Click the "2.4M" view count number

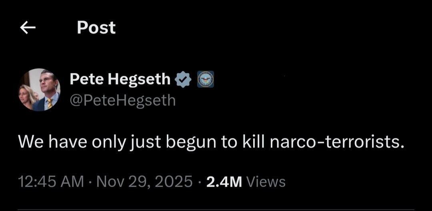point(224,182)
